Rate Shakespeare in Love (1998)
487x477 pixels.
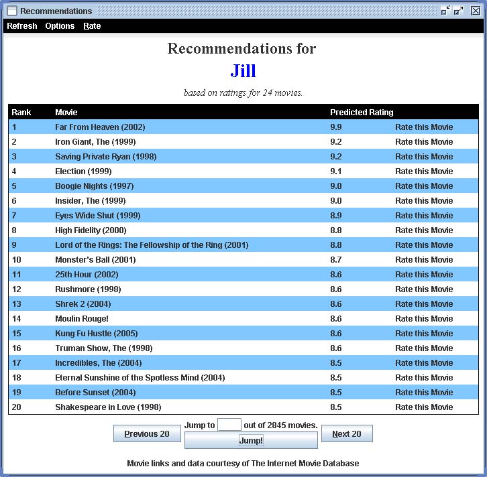tap(424, 407)
